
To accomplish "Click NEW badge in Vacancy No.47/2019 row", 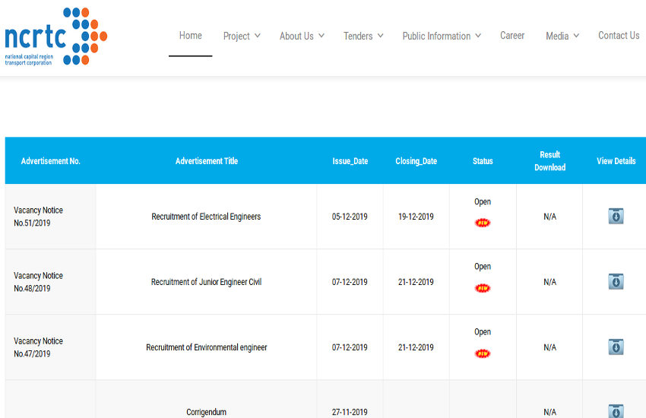I will 483,353.
